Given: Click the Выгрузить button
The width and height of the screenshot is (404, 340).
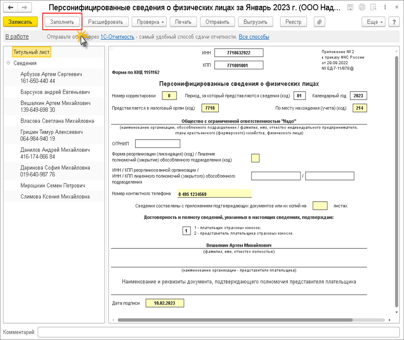Looking at the screenshot, I should tap(255, 22).
